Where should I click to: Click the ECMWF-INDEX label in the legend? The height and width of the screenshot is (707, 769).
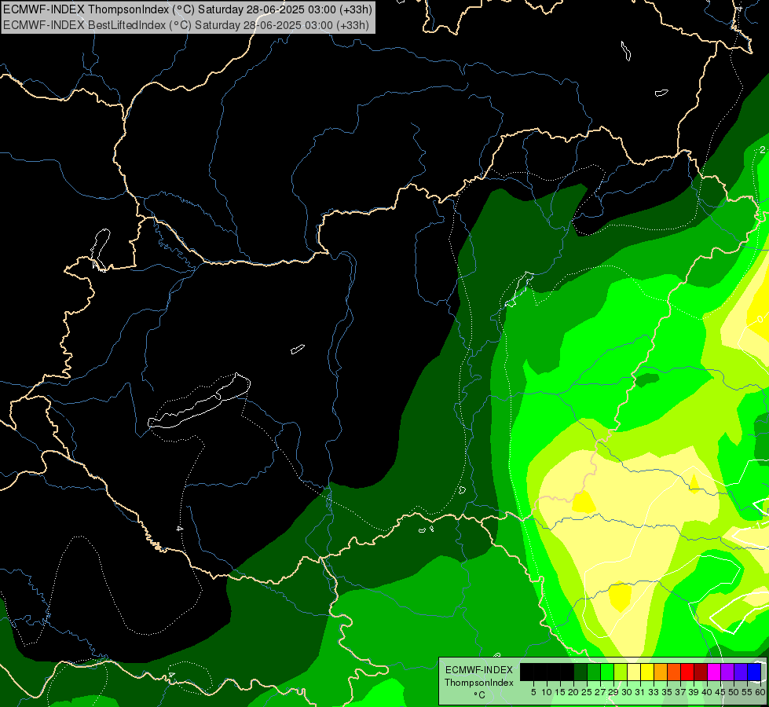(479, 670)
